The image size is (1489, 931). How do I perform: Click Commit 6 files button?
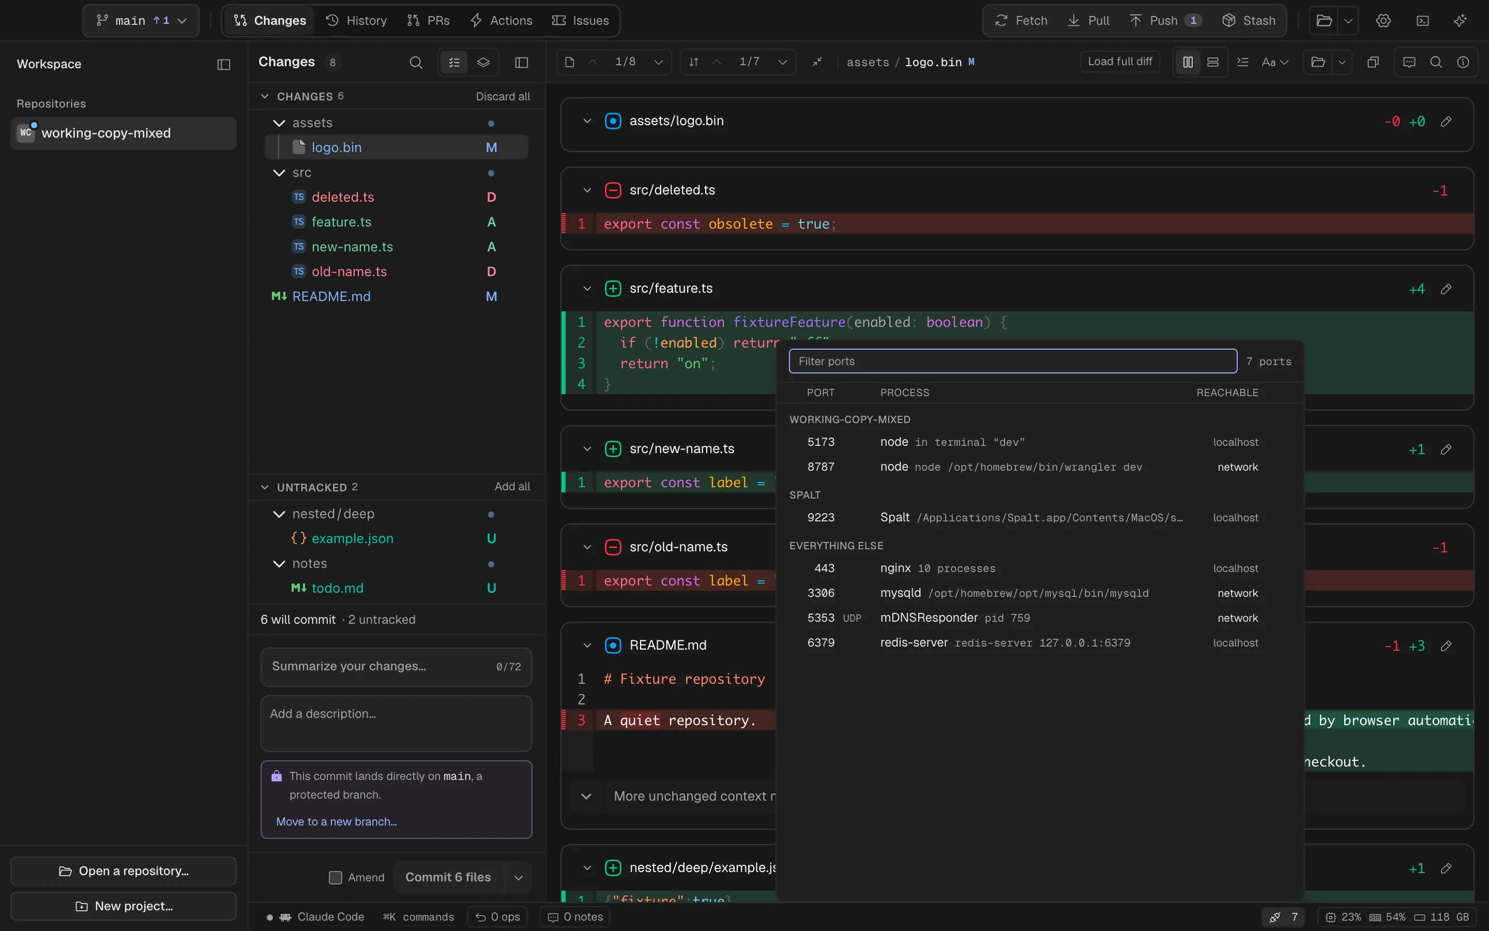448,877
